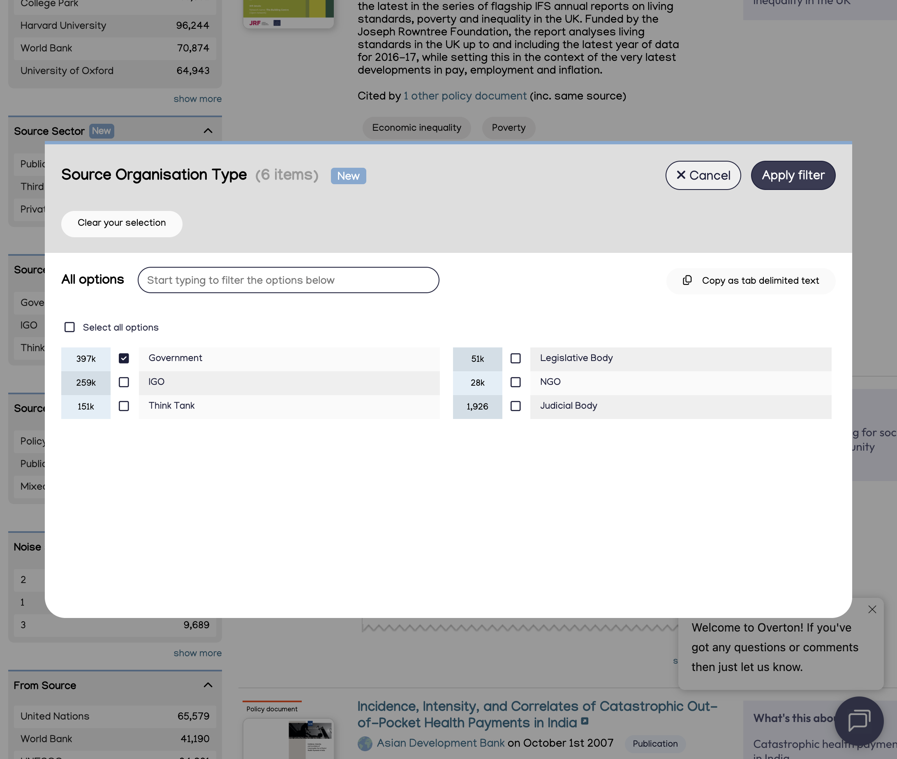Click show more under University of Oxford
897x759 pixels.
[x=197, y=99]
